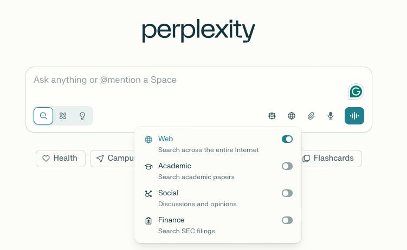Start dictation with microphone icon
Screen dimensions: 407x250
(330, 116)
